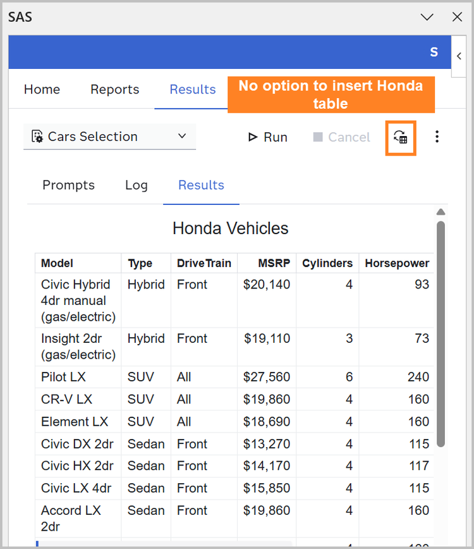Select the Civic HX 2dr cell

coord(78,466)
